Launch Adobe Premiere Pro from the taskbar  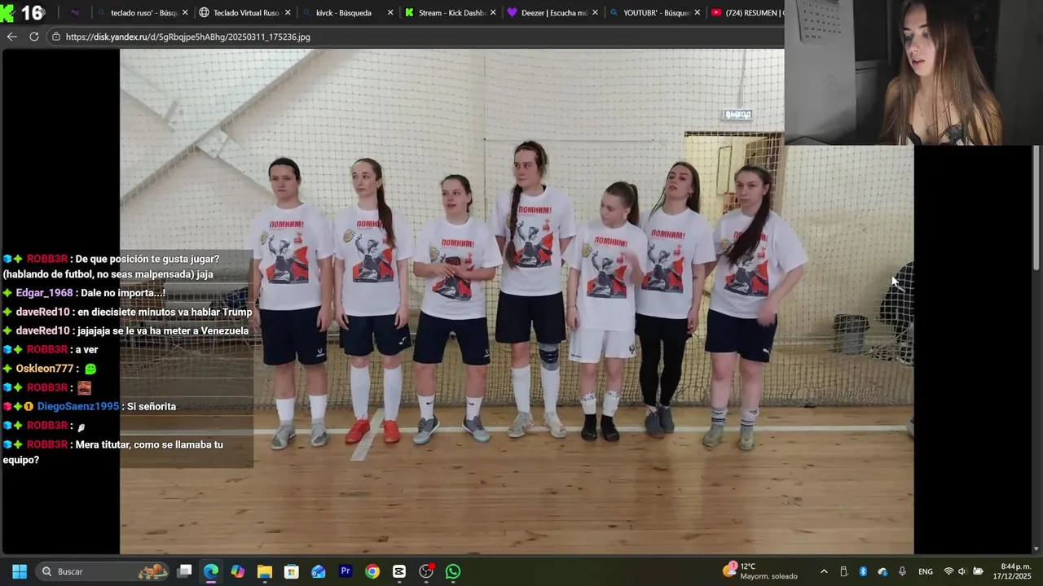click(345, 571)
